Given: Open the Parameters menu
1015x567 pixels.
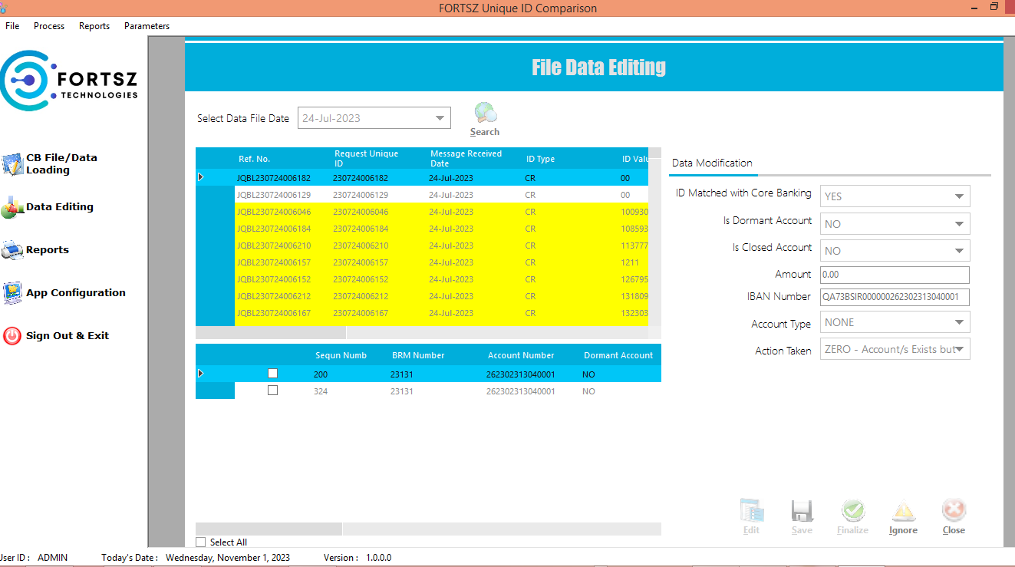Looking at the screenshot, I should (147, 26).
